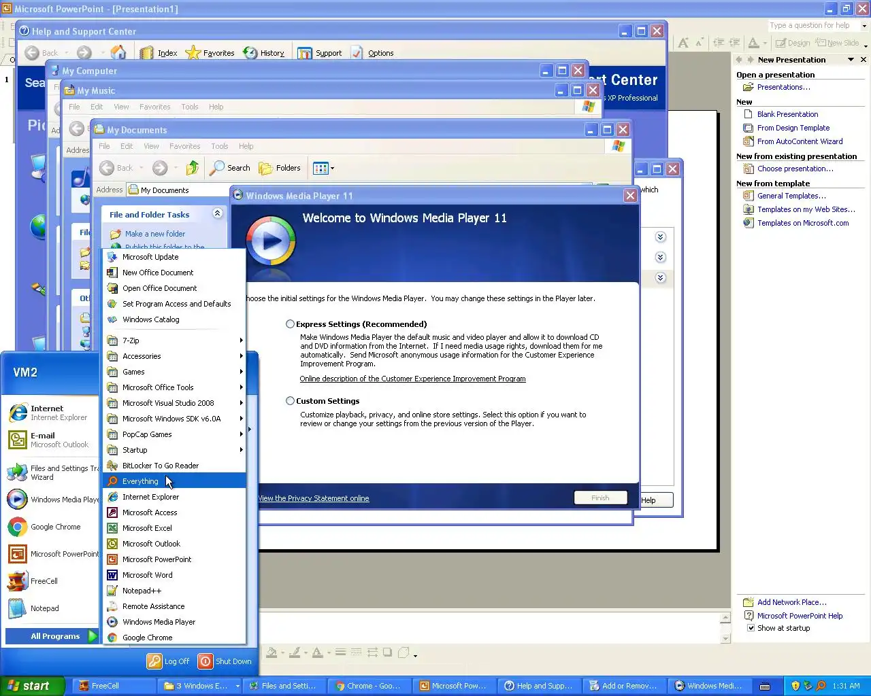
Task: Click All Programs button
Action: pos(52,636)
